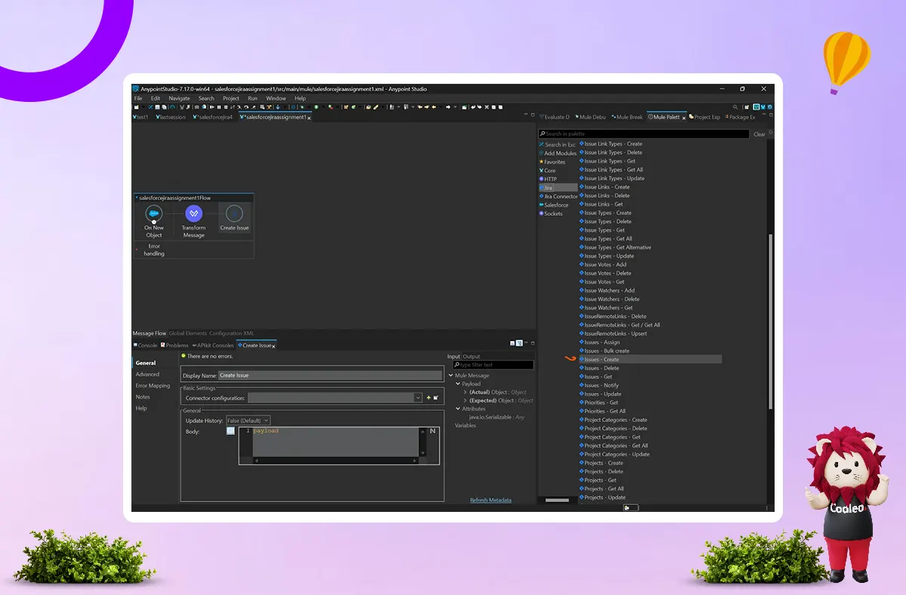This screenshot has height=595, width=906.
Task: Expand the (Actual) Object node
Action: click(x=465, y=392)
